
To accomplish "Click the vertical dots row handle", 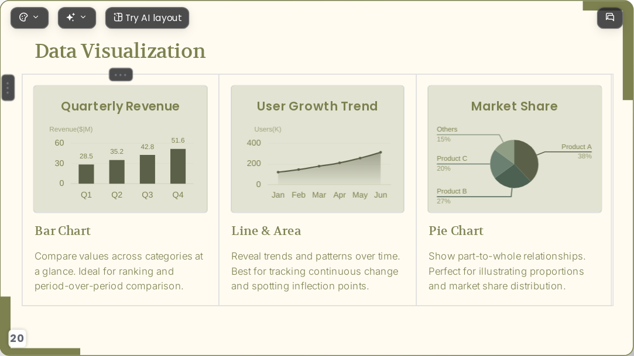I will tap(8, 88).
